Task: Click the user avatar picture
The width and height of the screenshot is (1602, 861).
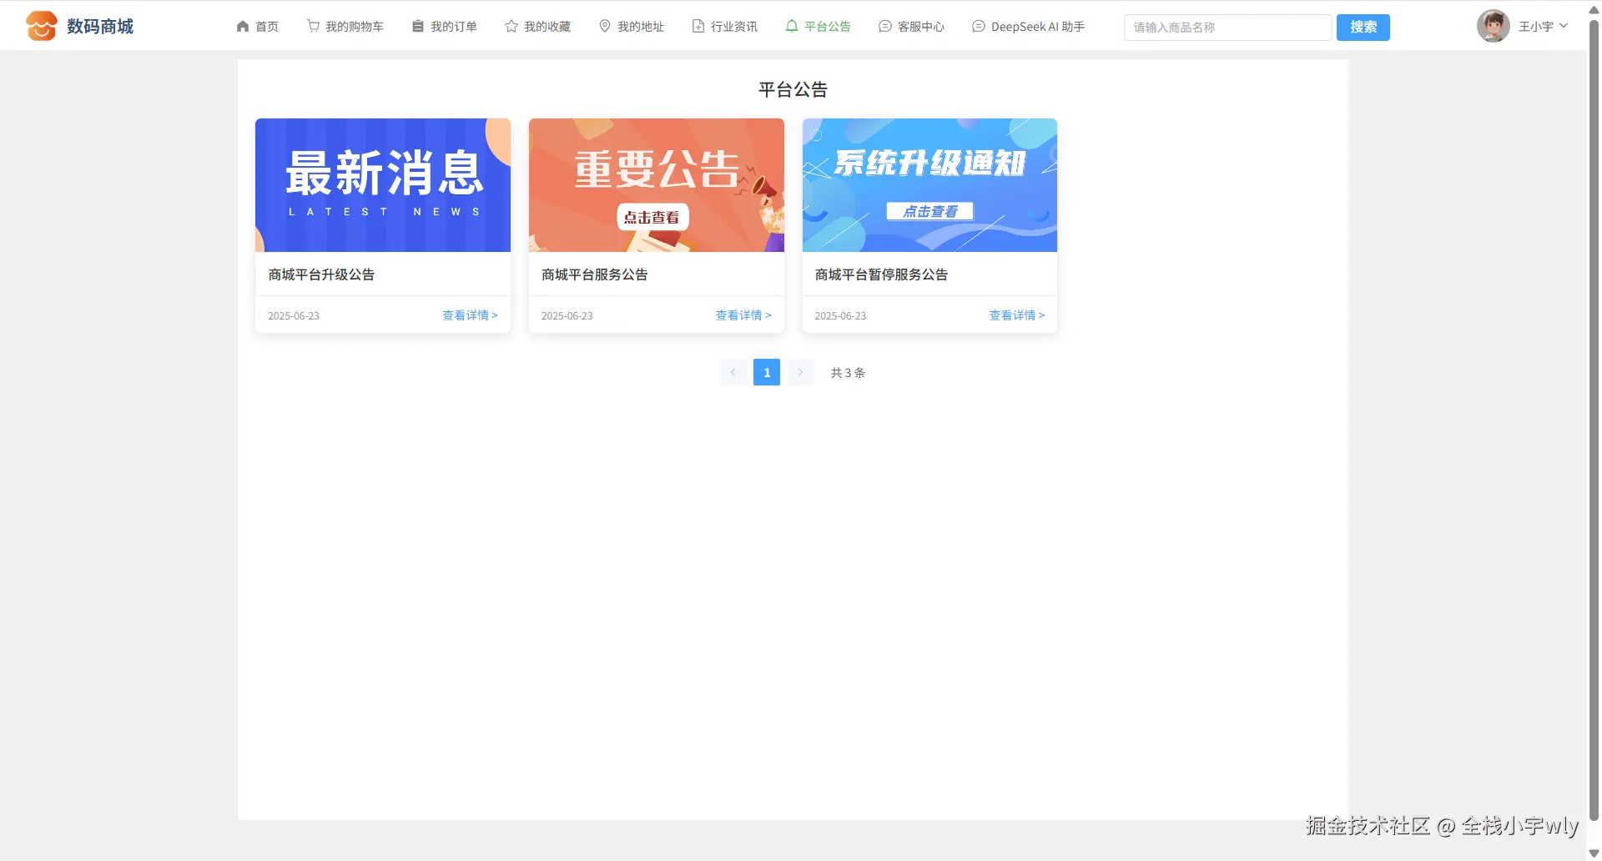Action: [x=1494, y=26]
